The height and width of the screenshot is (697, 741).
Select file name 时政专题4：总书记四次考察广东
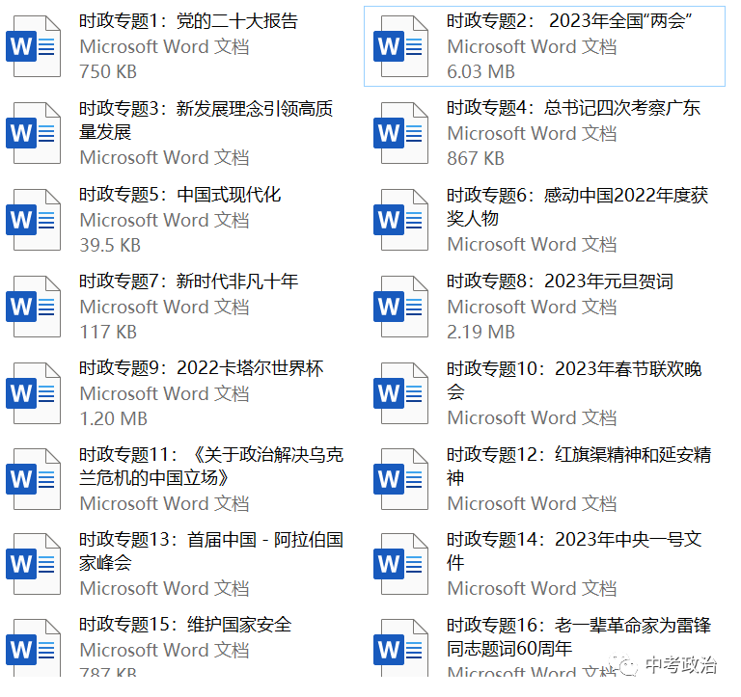point(573,108)
